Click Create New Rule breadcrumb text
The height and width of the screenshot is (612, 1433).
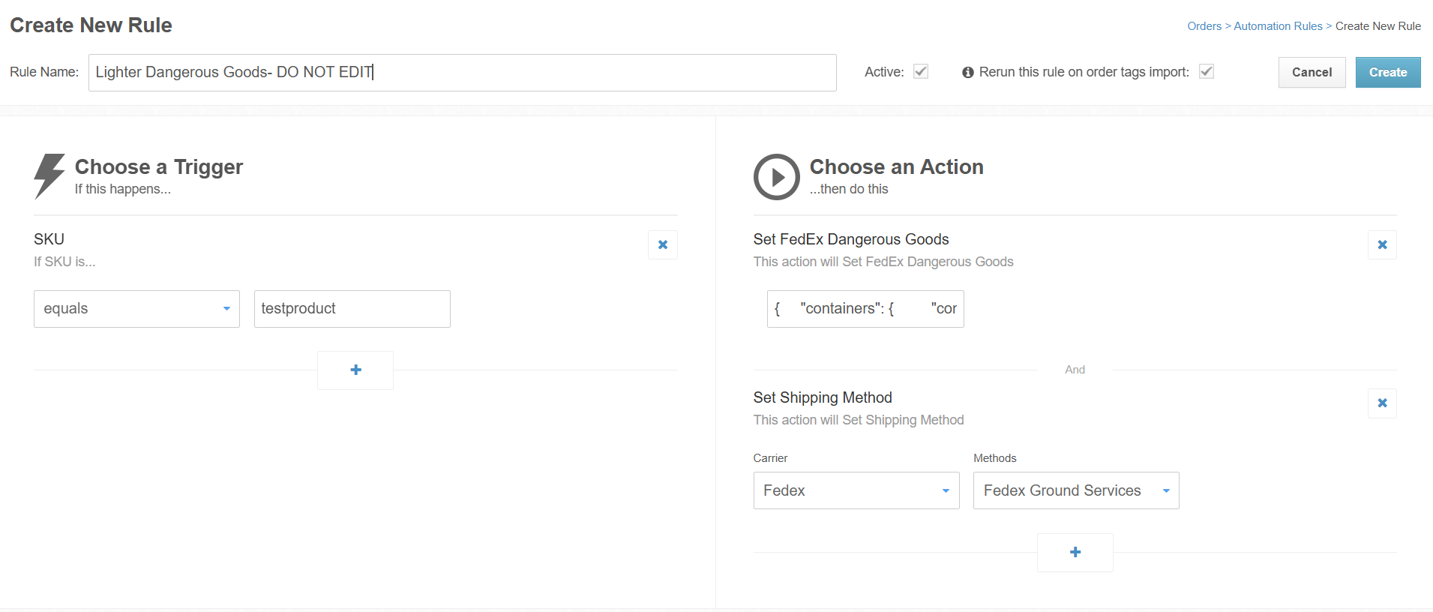tap(1378, 26)
